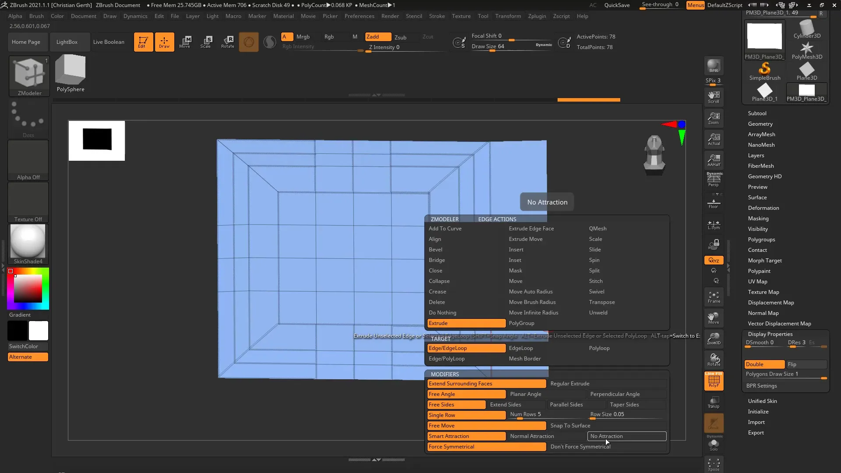Toggle PolyF line fill icon
This screenshot has height=473, width=841.
pos(714,380)
